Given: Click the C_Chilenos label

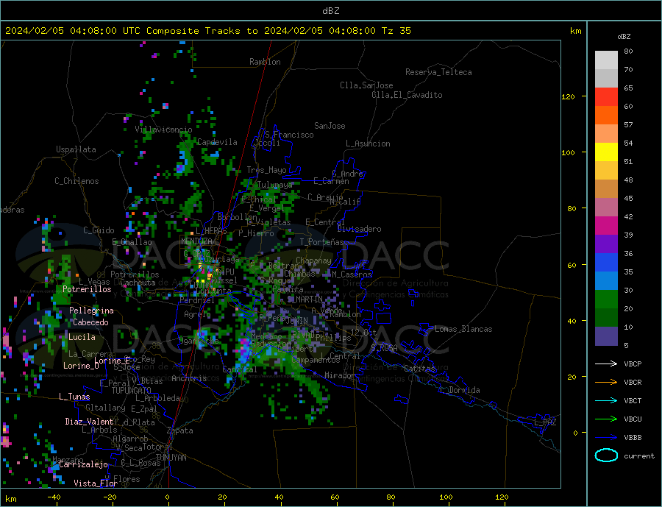Looking at the screenshot, I should [76, 181].
